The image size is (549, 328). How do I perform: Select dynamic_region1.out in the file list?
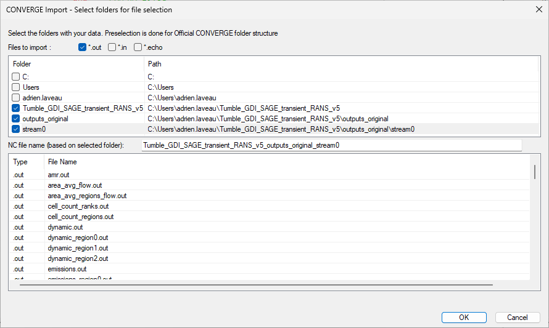click(78, 248)
